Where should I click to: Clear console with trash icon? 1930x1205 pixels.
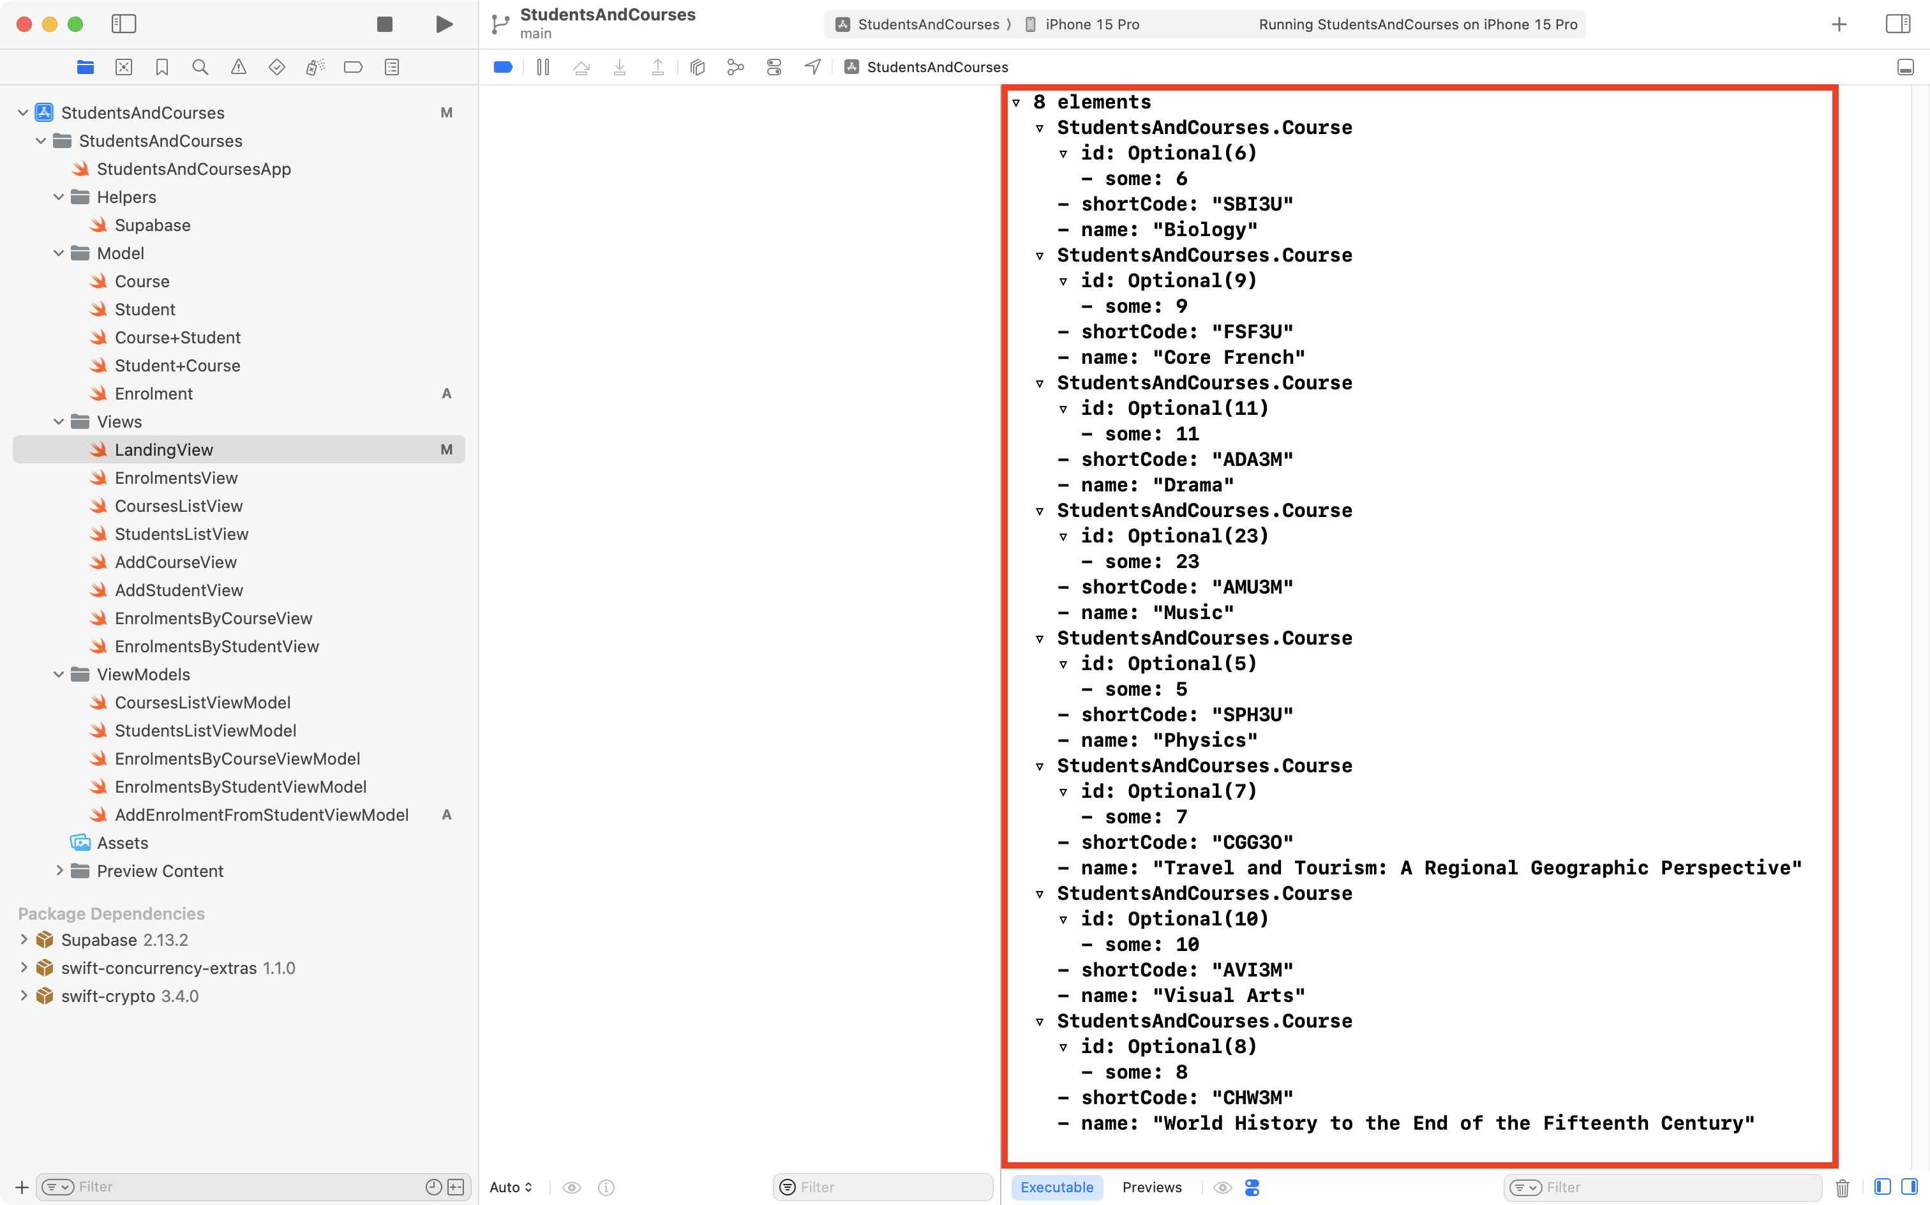(1841, 1188)
